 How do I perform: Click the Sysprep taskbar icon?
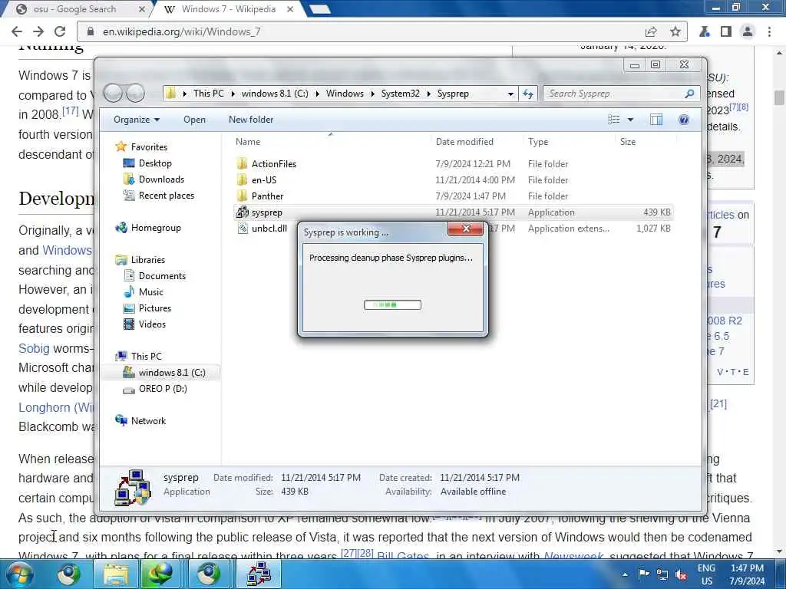[259, 574]
